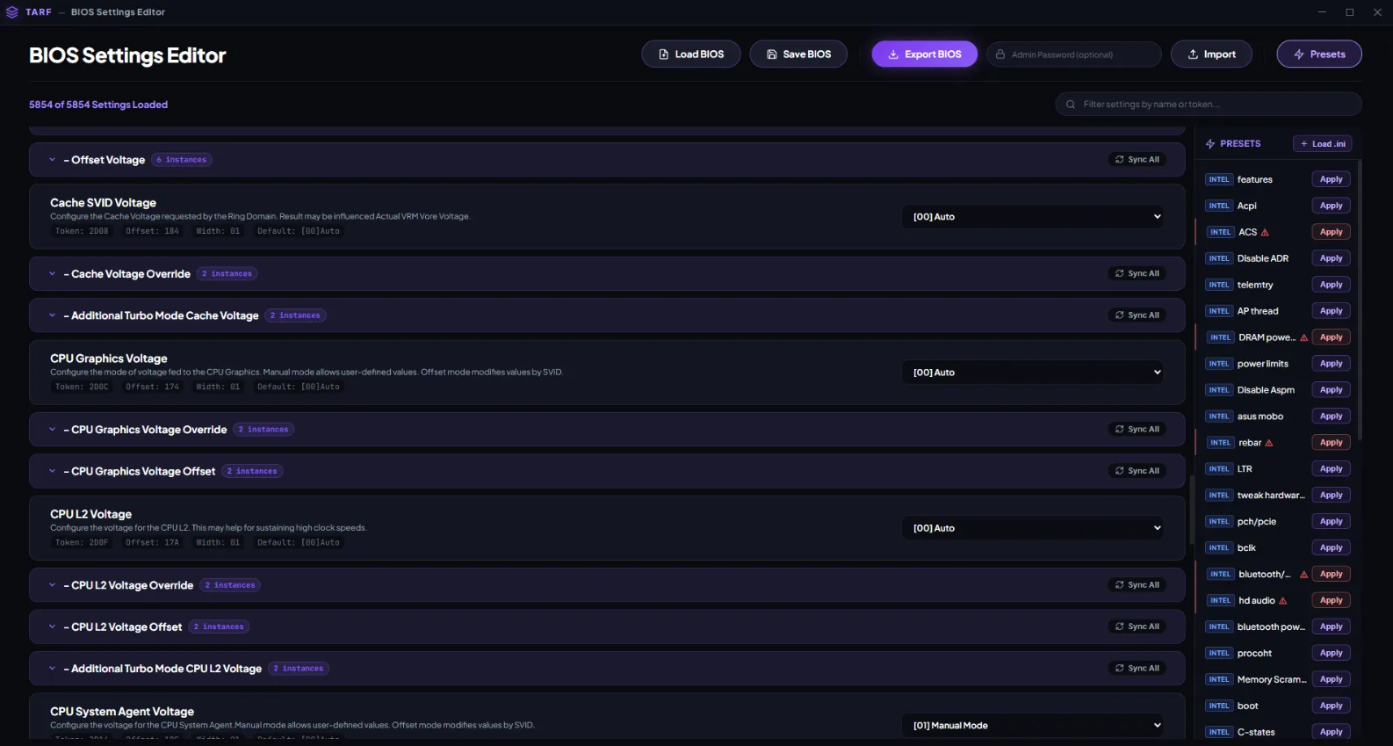Apply the Disable ADR preset
The height and width of the screenshot is (746, 1393).
1332,258
